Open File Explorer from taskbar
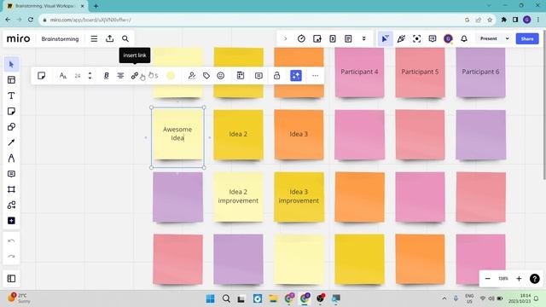The width and height of the screenshot is (546, 307). coord(273,298)
